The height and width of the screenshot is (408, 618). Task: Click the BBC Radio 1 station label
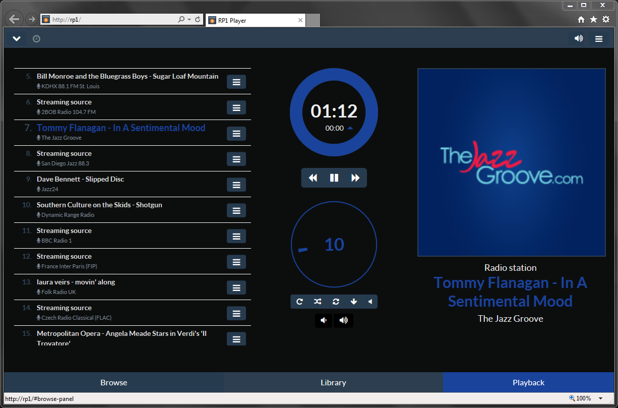(x=56, y=241)
